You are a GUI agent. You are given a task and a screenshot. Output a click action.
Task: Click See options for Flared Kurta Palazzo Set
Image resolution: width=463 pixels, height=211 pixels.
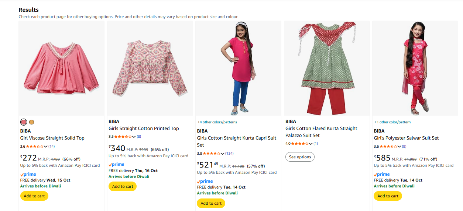(x=300, y=157)
